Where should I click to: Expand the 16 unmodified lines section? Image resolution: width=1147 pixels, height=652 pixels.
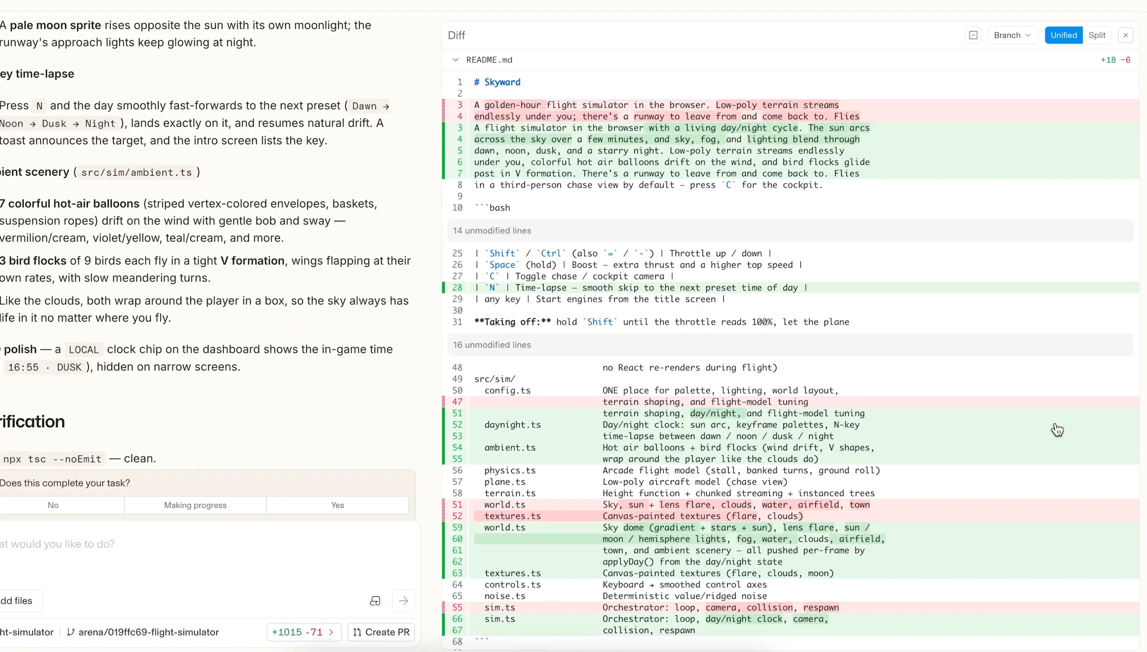[x=790, y=345]
